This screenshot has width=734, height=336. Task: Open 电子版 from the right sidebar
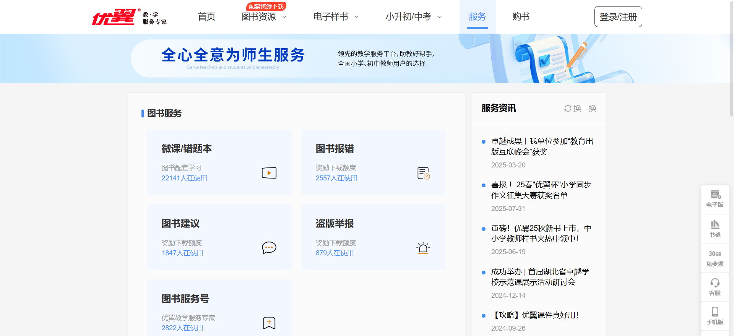715,199
